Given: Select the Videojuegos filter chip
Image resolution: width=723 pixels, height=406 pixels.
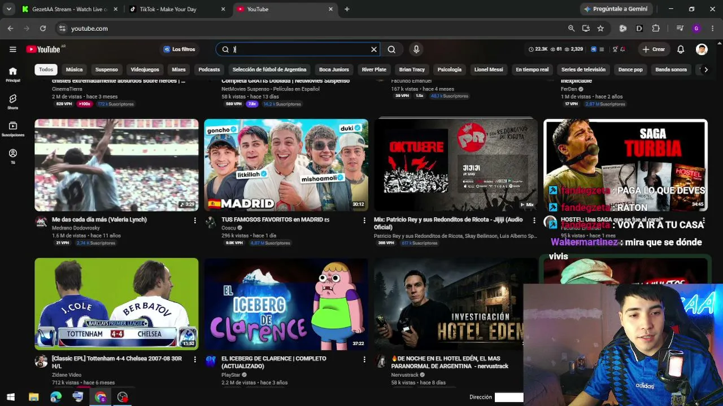Looking at the screenshot, I should click(145, 70).
